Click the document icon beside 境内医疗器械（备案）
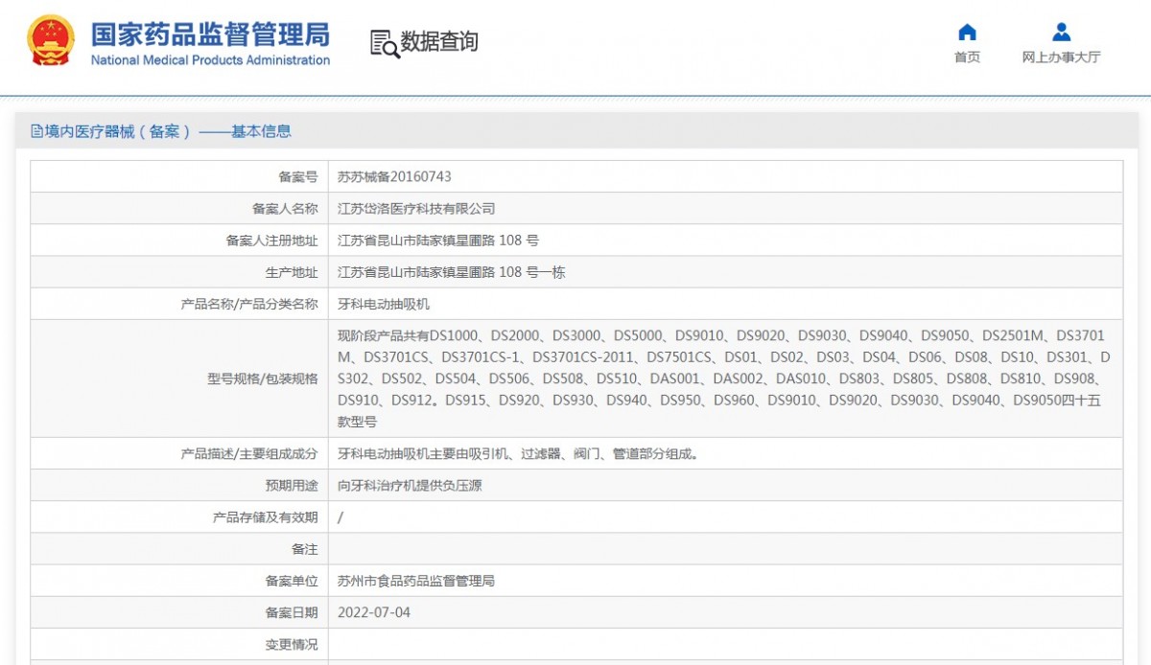The height and width of the screenshot is (665, 1151). point(36,132)
